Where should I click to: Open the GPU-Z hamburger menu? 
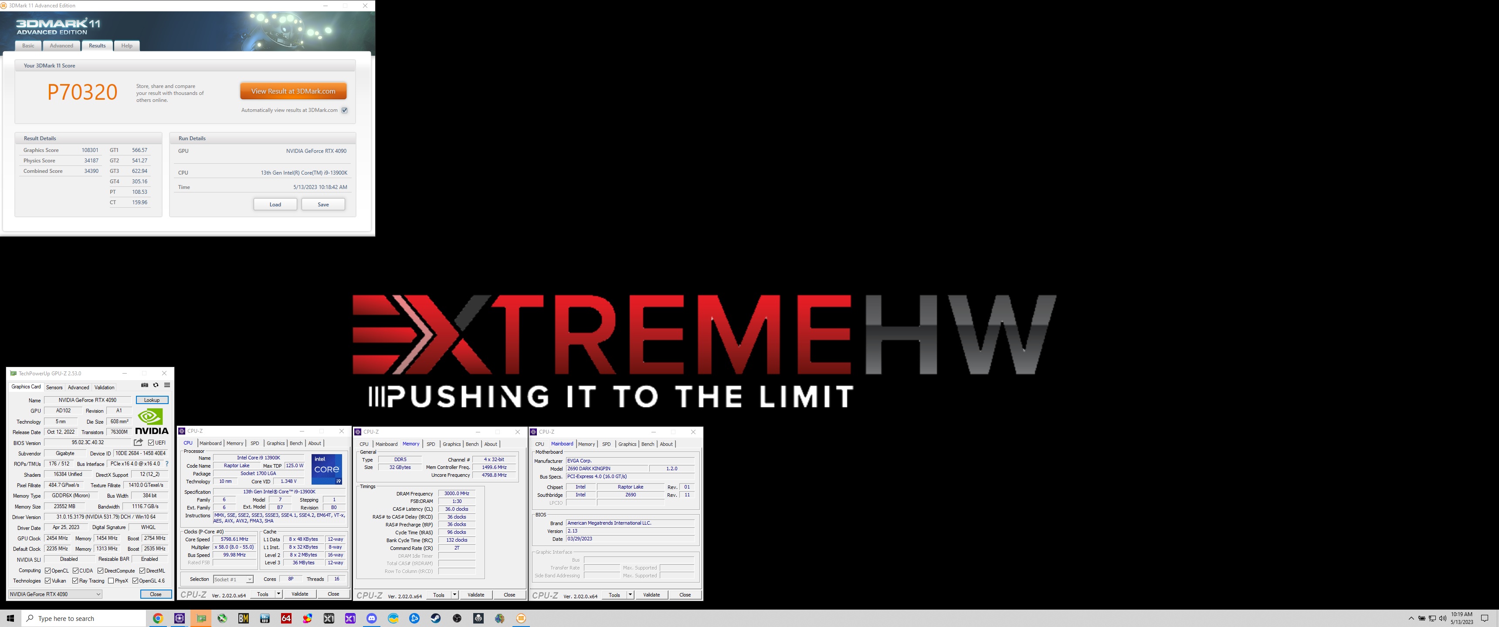tap(167, 385)
